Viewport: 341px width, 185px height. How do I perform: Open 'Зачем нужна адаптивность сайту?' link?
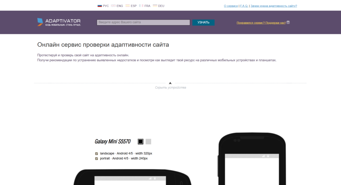coord(274,6)
